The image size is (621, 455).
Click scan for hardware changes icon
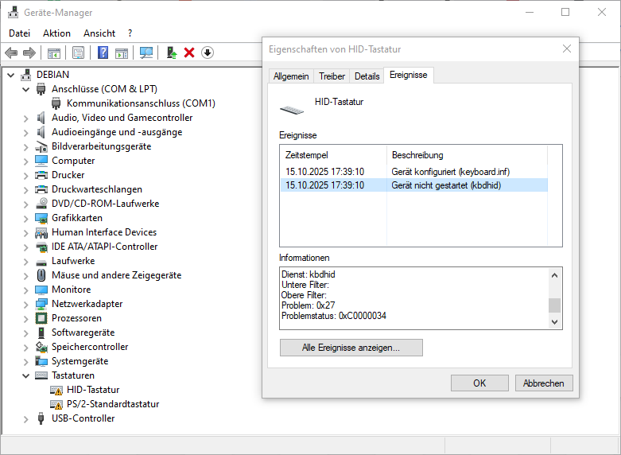(x=146, y=52)
